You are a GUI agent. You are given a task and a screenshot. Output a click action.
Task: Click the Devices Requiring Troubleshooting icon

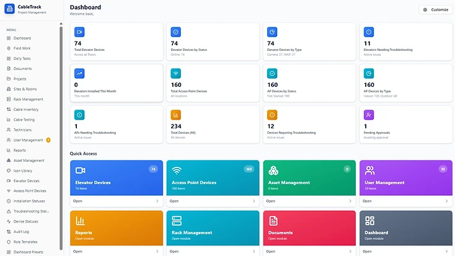(272, 115)
